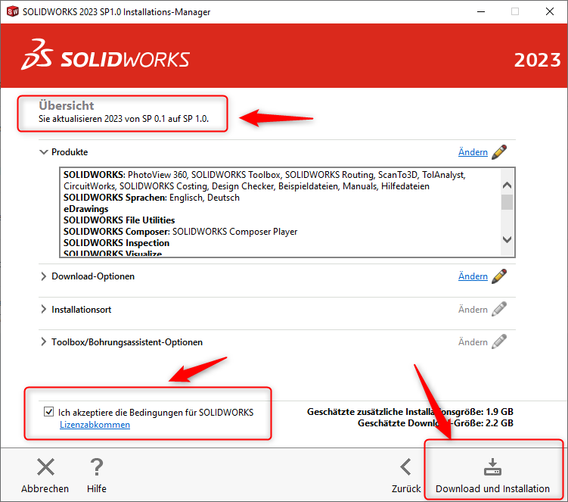Click the Abbrechen X icon
The image size is (568, 502).
(45, 467)
